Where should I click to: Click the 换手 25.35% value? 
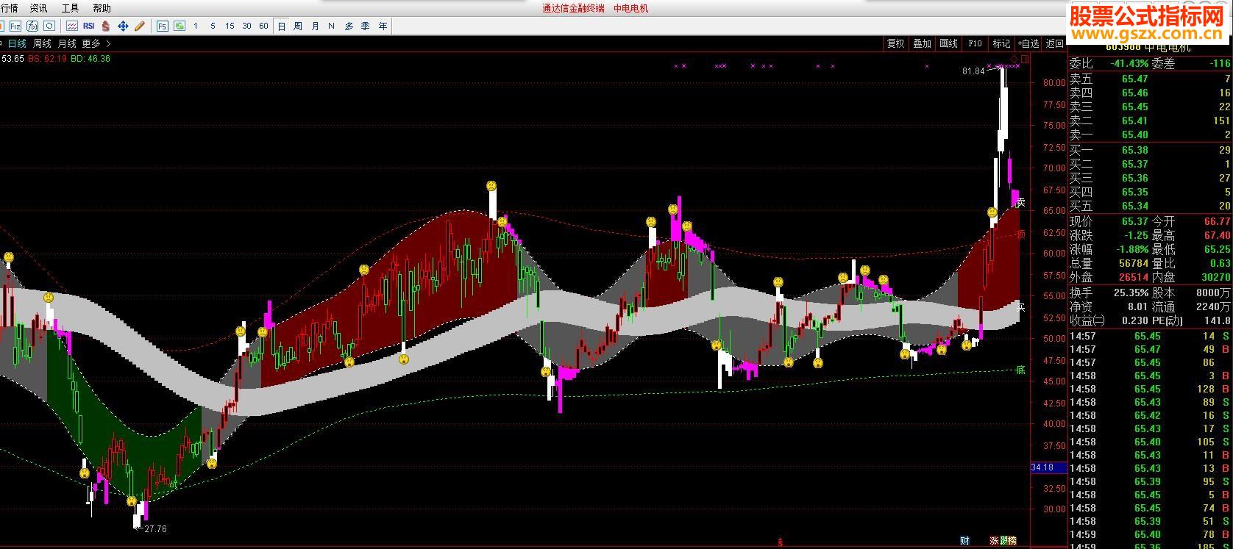(1131, 292)
